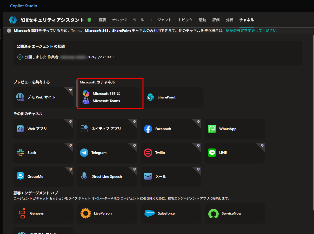
Task: Click the Copilot Studio title link
Action: pyautogui.click(x=24, y=6)
